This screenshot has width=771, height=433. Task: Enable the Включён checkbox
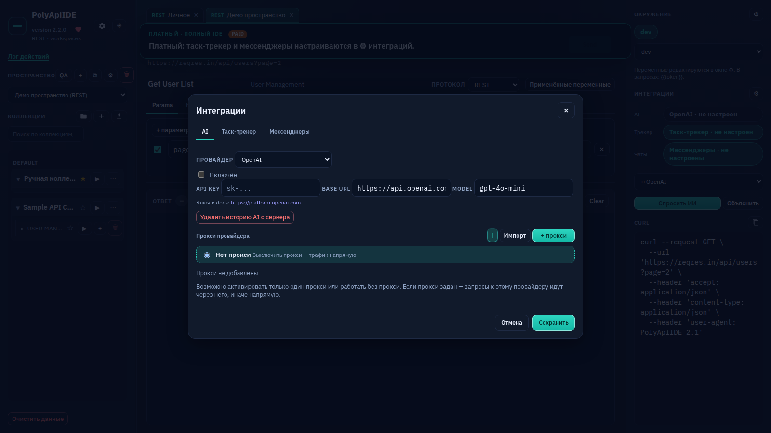tap(201, 175)
